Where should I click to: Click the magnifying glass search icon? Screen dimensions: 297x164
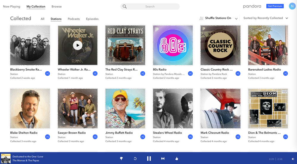tap(125, 7)
